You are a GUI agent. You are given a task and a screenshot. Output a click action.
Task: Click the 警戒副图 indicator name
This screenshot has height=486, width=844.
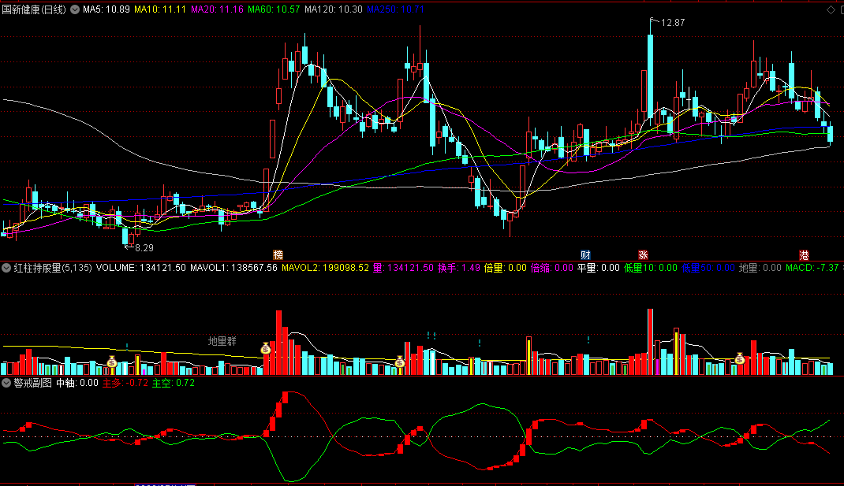tap(33, 383)
